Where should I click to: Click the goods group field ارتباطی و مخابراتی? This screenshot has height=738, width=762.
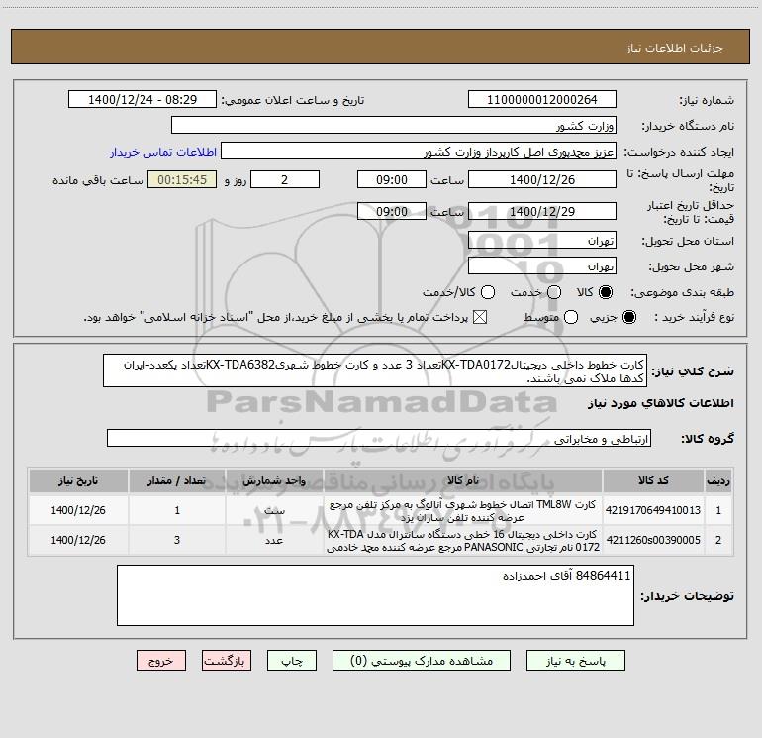pos(379,438)
